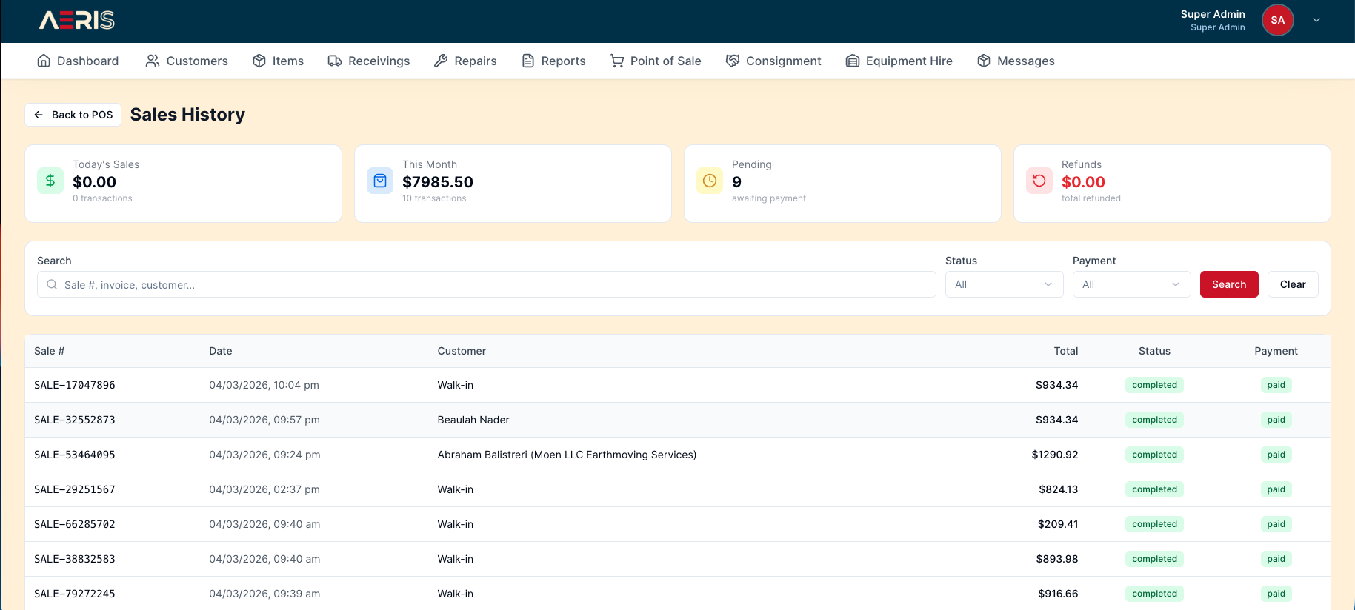Image resolution: width=1355 pixels, height=610 pixels.
Task: Click the SA user avatar
Action: pyautogui.click(x=1277, y=20)
